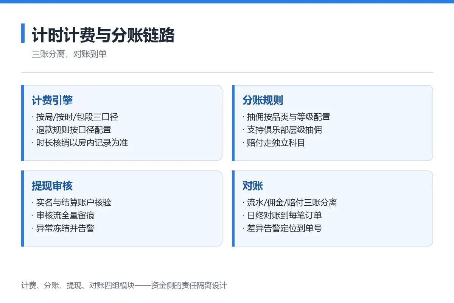Click the bullet 流水/佣金/赔付三账分离
The height and width of the screenshot is (303, 454).
coord(290,203)
